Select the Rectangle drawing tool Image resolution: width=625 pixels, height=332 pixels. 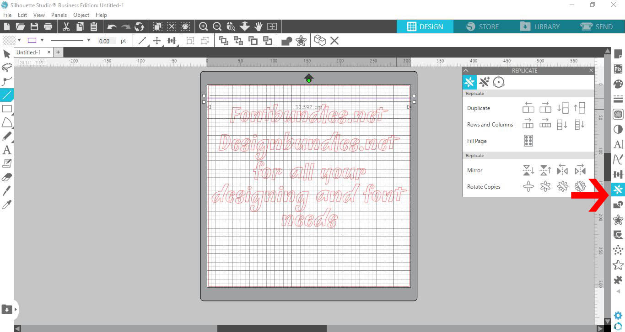pos(6,109)
